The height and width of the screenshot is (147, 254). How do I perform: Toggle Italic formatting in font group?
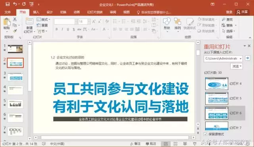coord(62,29)
